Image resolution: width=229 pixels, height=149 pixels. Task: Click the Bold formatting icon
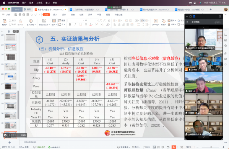pos(70,25)
